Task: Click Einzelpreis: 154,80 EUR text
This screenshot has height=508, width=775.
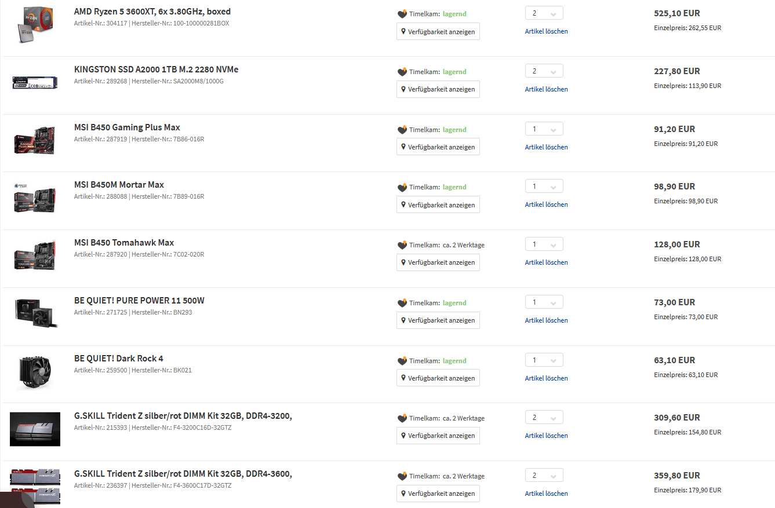Action: 688,432
